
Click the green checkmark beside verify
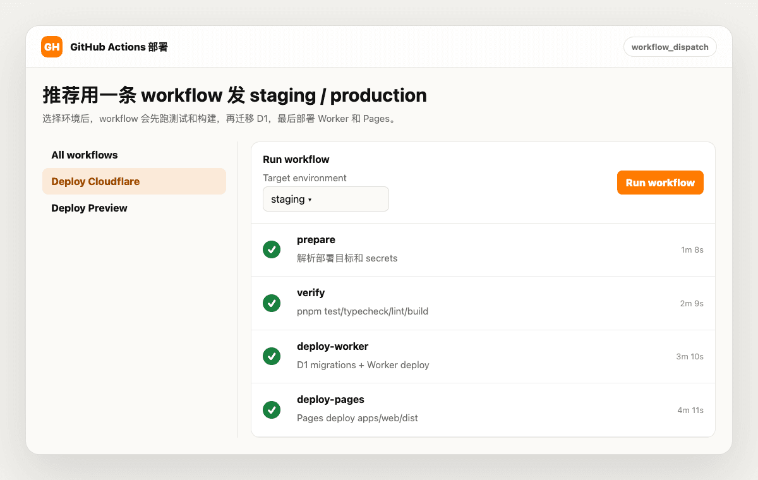(x=272, y=303)
